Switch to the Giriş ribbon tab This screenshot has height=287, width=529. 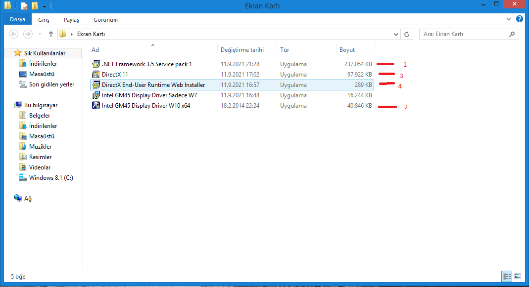tap(44, 20)
